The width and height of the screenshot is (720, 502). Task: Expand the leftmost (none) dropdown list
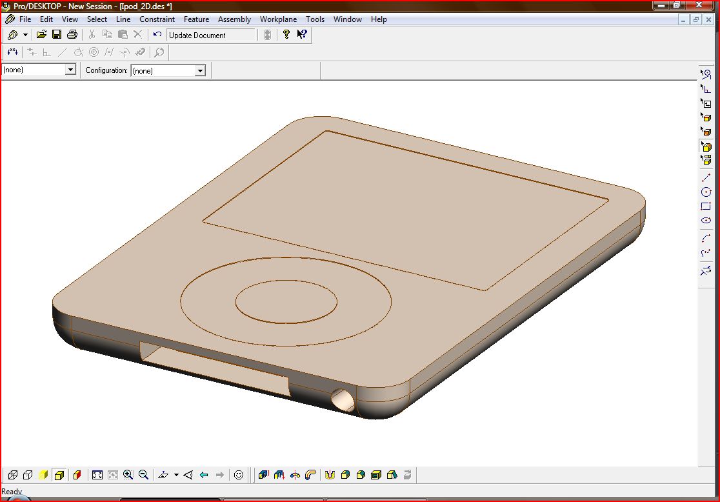click(70, 70)
